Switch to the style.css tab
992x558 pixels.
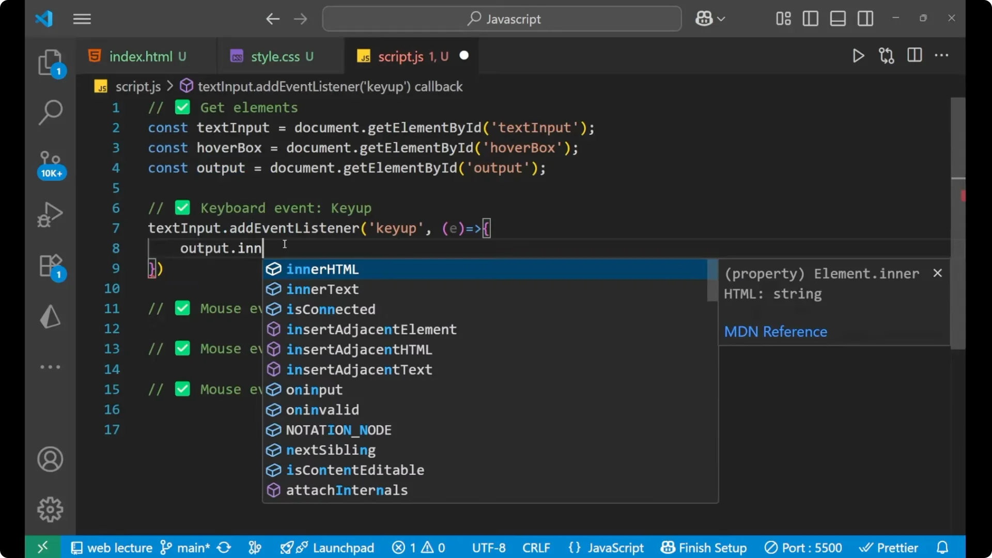pyautogui.click(x=281, y=56)
